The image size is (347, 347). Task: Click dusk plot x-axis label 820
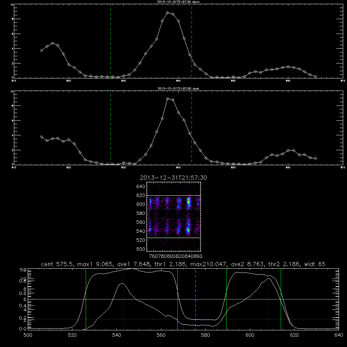pyautogui.click(x=69, y=168)
